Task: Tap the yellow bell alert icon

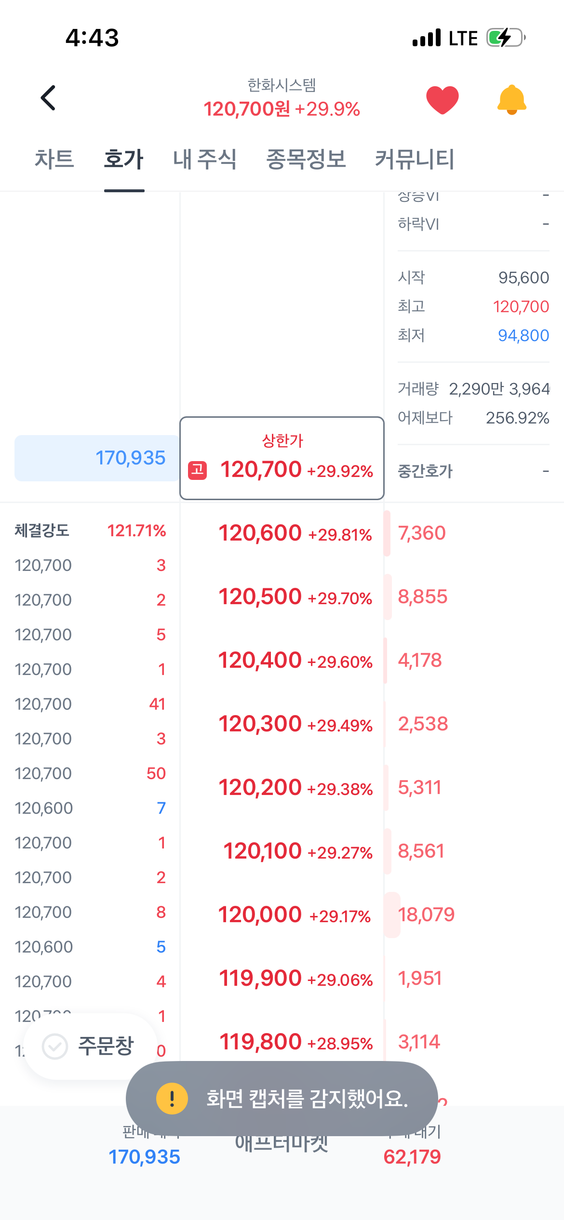Action: click(x=511, y=100)
